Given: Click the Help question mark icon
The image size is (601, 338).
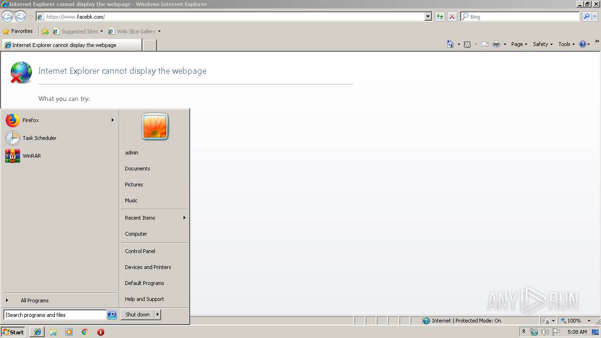Looking at the screenshot, I should pos(583,44).
